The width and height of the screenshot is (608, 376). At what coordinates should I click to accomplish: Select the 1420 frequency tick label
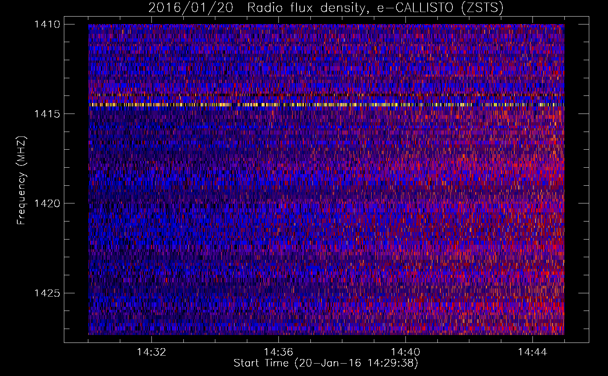point(47,203)
